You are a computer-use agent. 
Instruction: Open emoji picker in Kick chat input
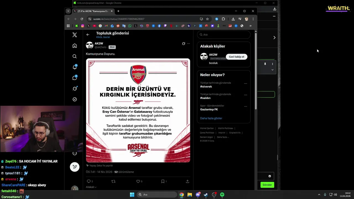pos(270,176)
